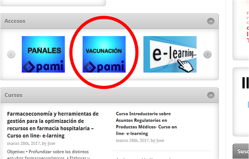Go to previous carousel slide in Accesos

11,55
